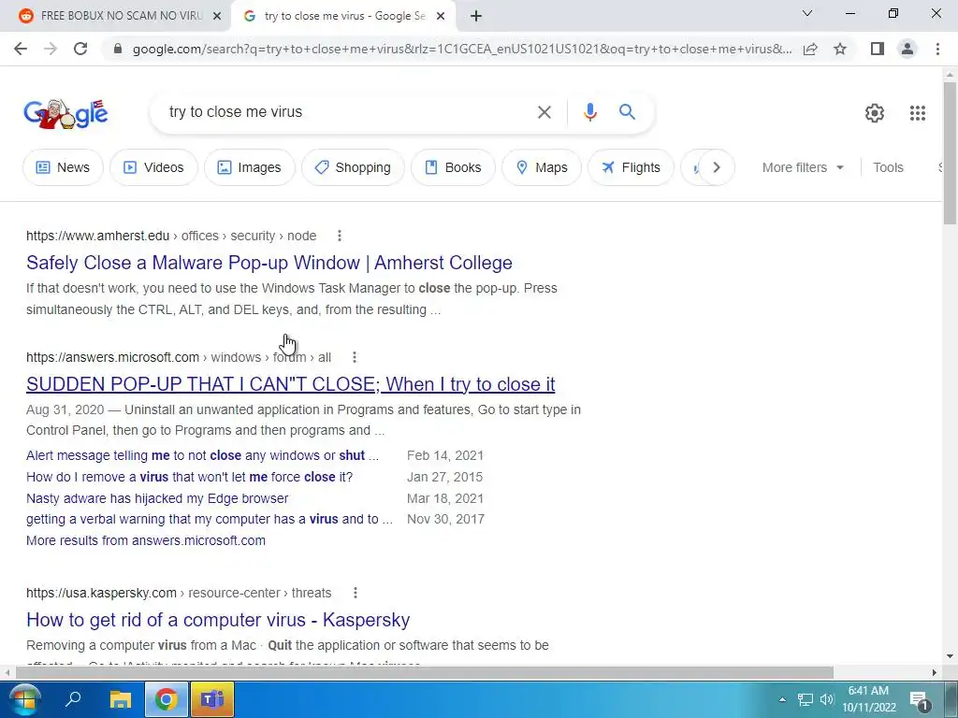Filter results by Flights
Viewport: 958px width, 718px height.
click(631, 167)
